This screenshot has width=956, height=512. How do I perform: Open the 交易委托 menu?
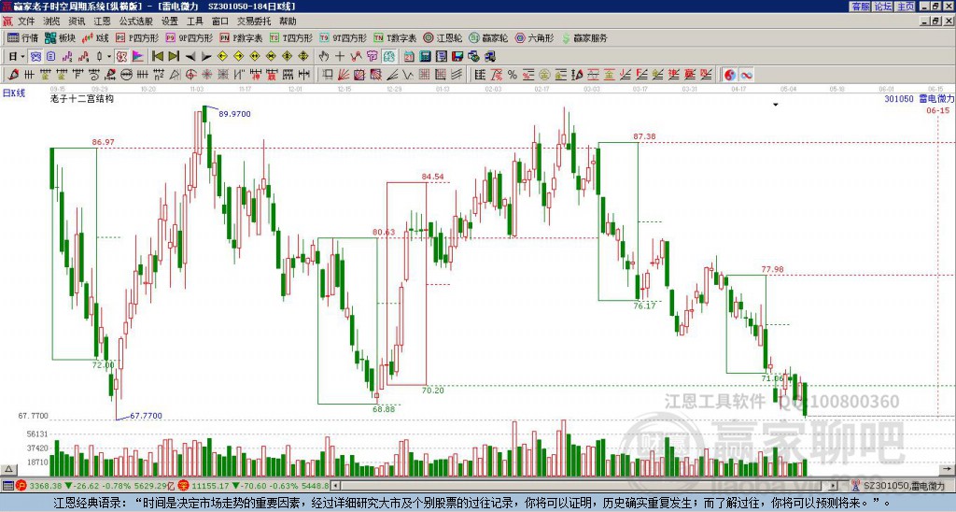click(254, 21)
